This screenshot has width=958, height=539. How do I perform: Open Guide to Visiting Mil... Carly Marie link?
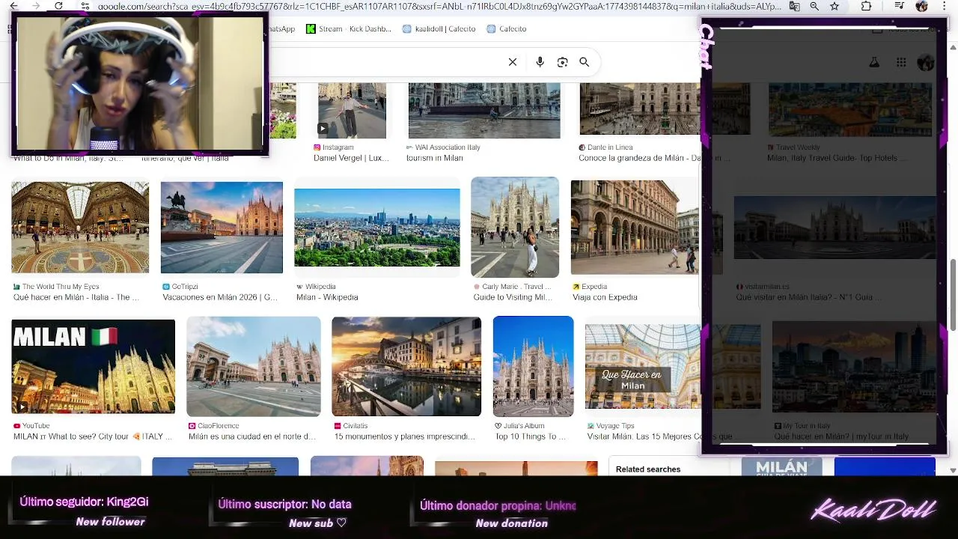(x=513, y=297)
